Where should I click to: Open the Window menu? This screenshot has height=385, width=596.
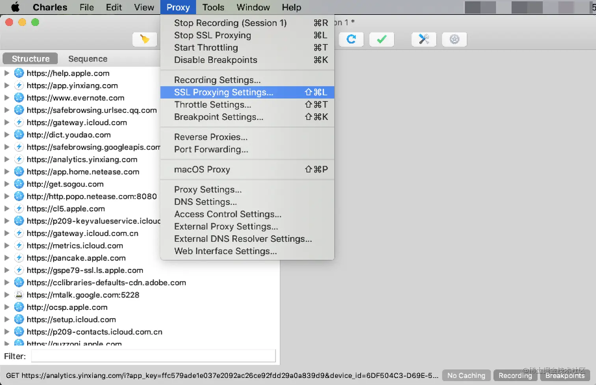[253, 7]
